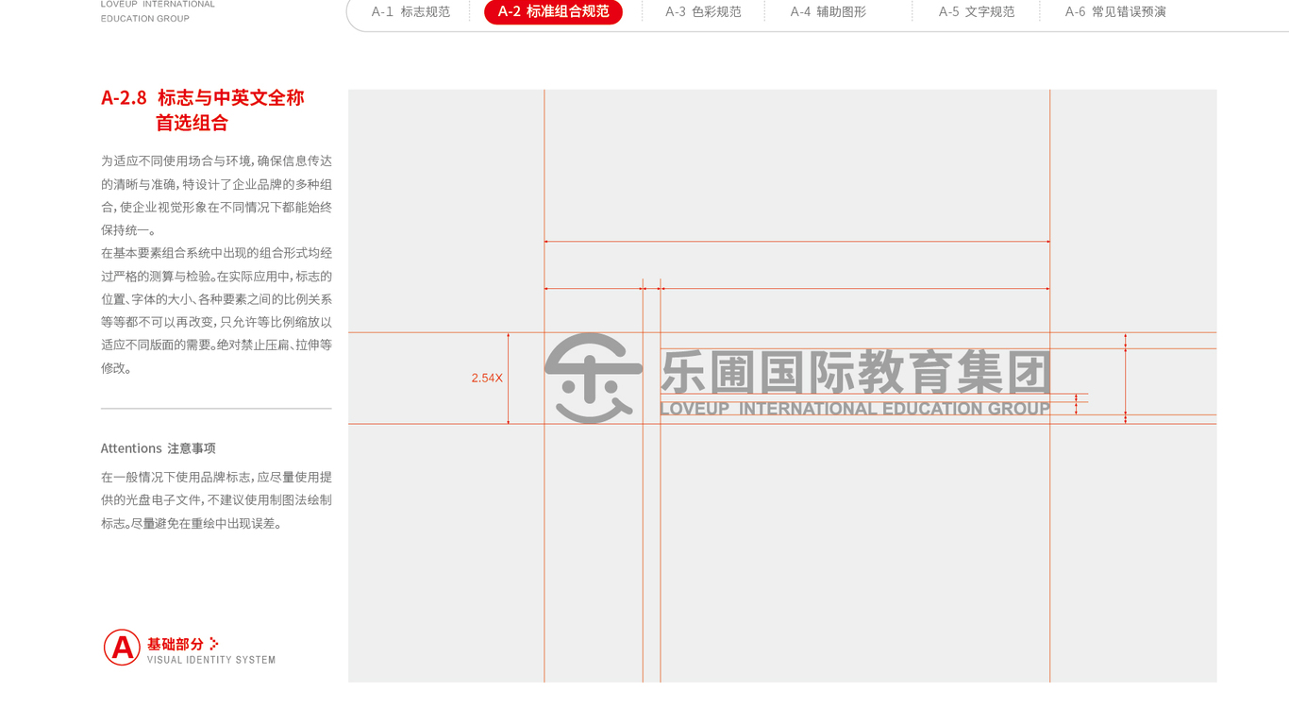Switch to the A-3 色彩规范 tab
The height and width of the screenshot is (725, 1289).
pyautogui.click(x=703, y=12)
